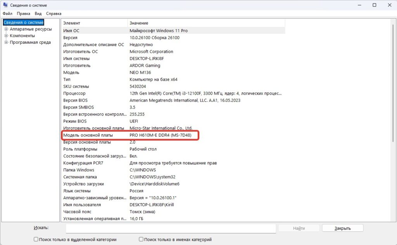Screen dimensions: 397x245
Task: Click the Элемент column header
Action: pos(95,23)
